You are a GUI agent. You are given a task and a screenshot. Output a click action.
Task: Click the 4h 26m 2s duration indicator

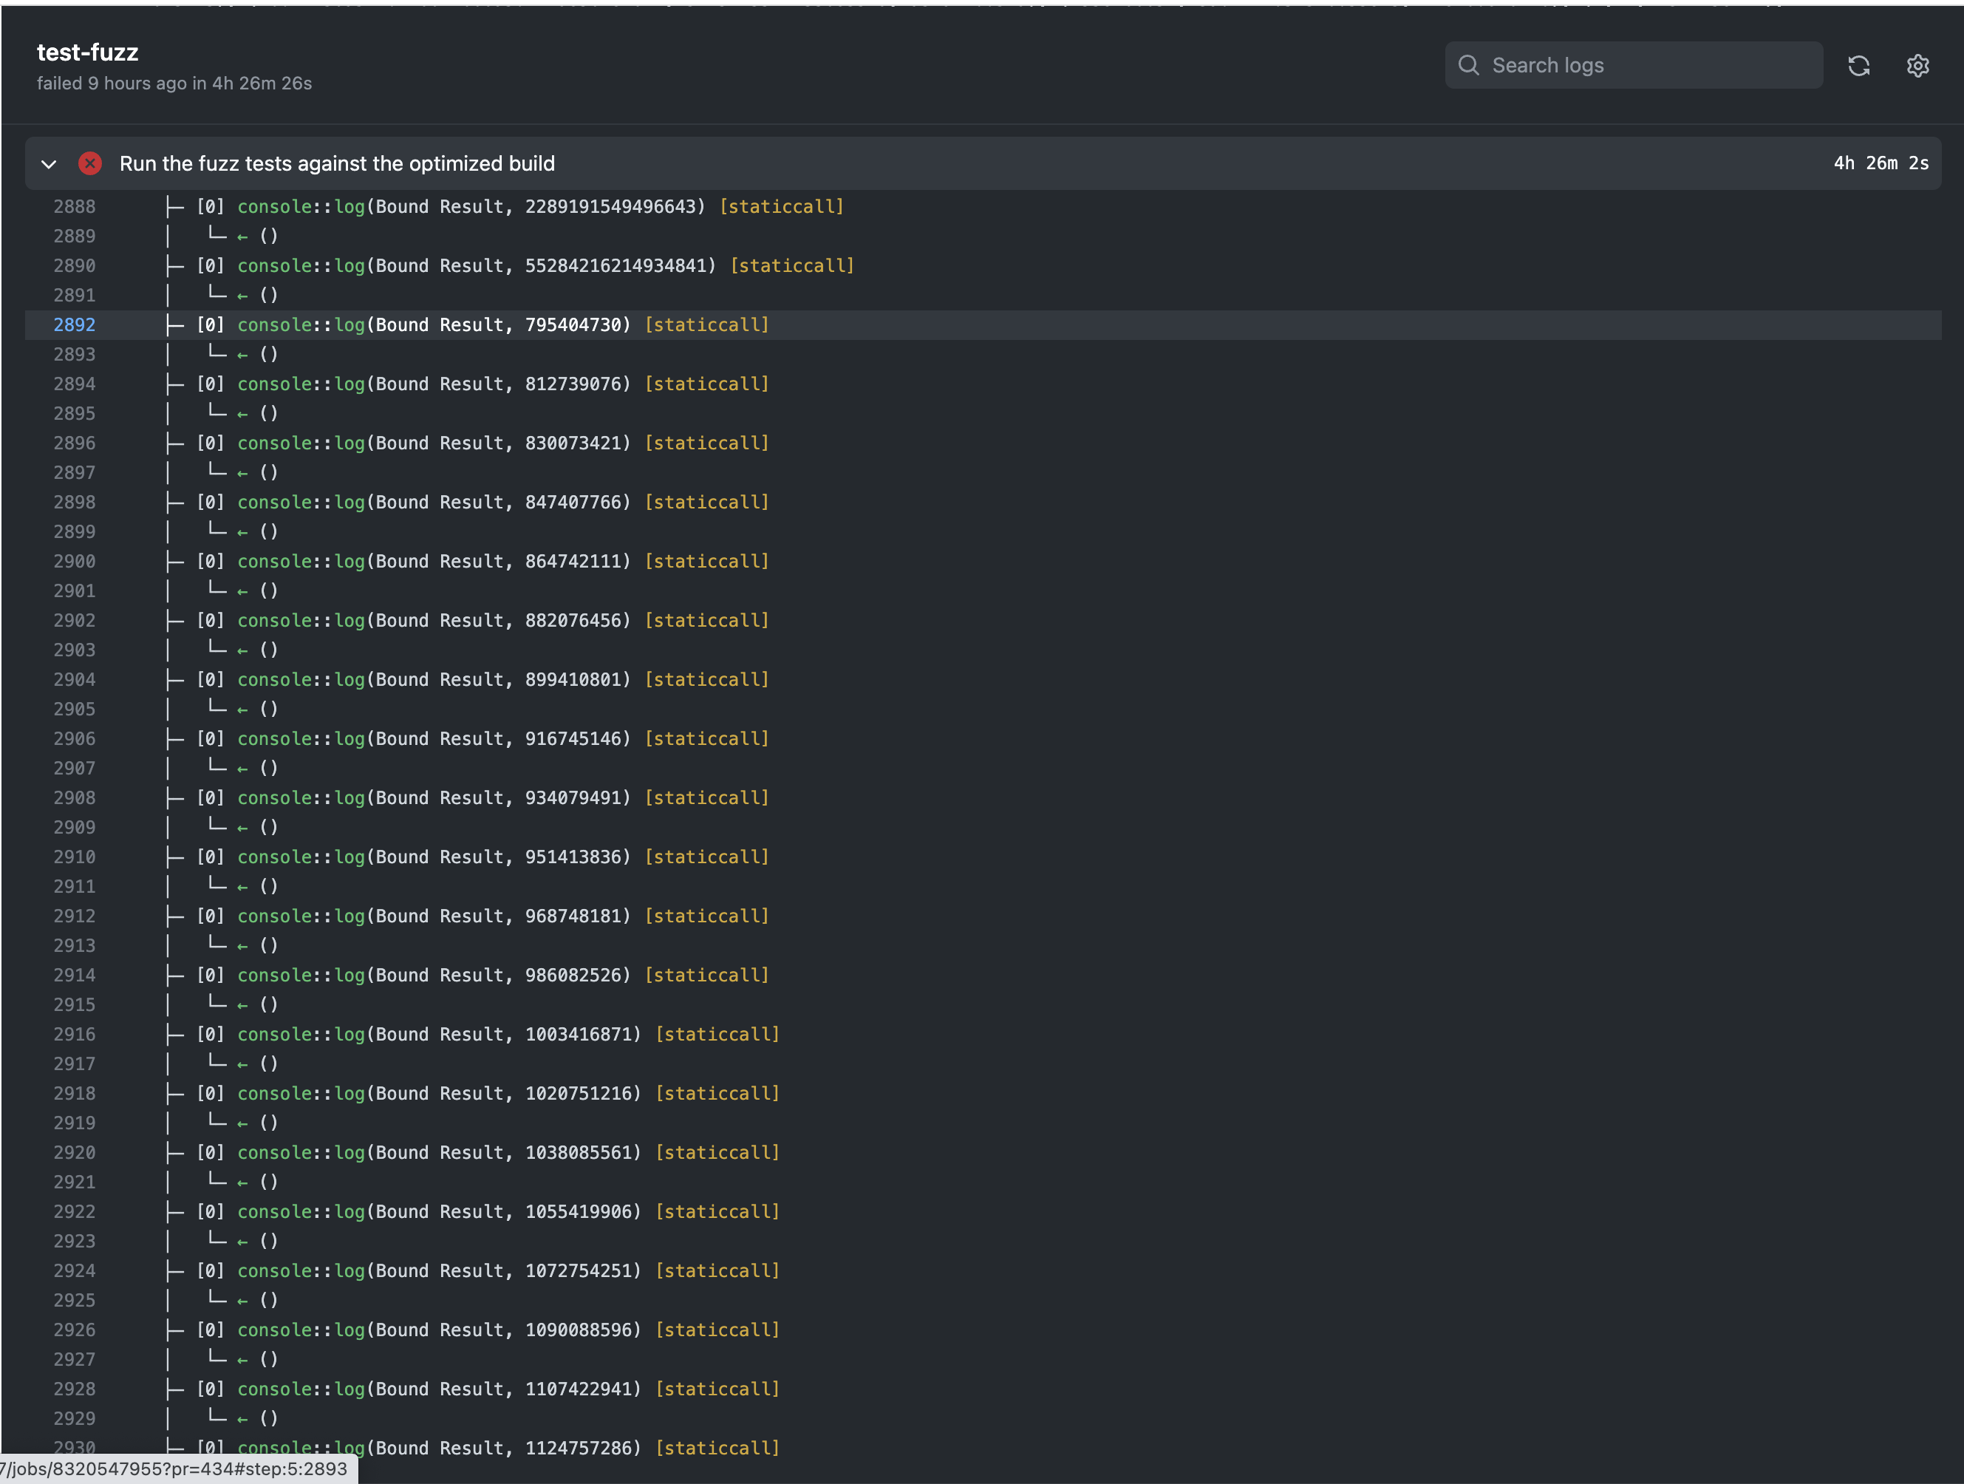pos(1881,163)
